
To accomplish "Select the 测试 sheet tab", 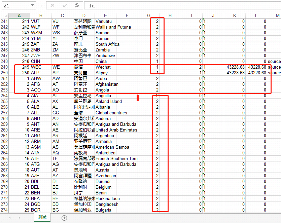I will [x=42, y=218].
